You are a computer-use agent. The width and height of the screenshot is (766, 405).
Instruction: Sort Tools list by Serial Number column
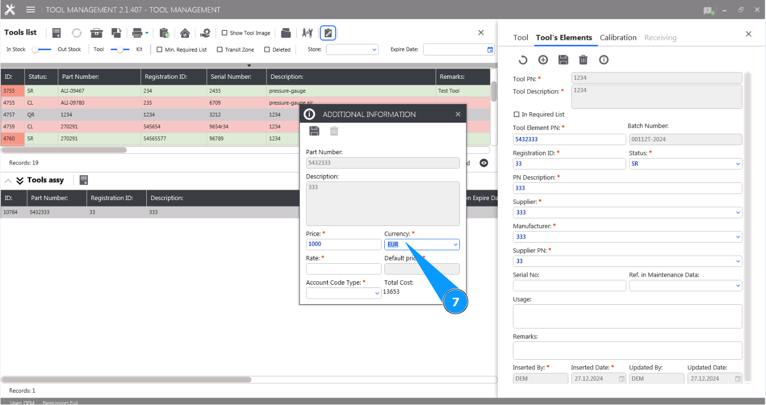(236, 77)
